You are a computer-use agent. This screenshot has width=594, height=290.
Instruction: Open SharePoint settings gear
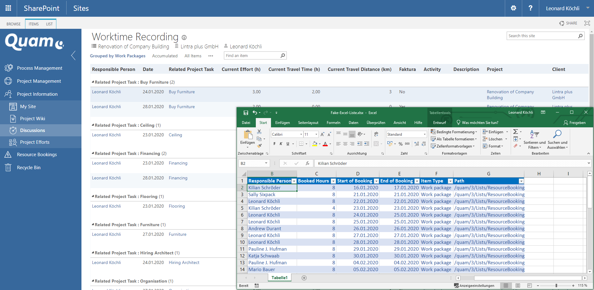point(513,8)
